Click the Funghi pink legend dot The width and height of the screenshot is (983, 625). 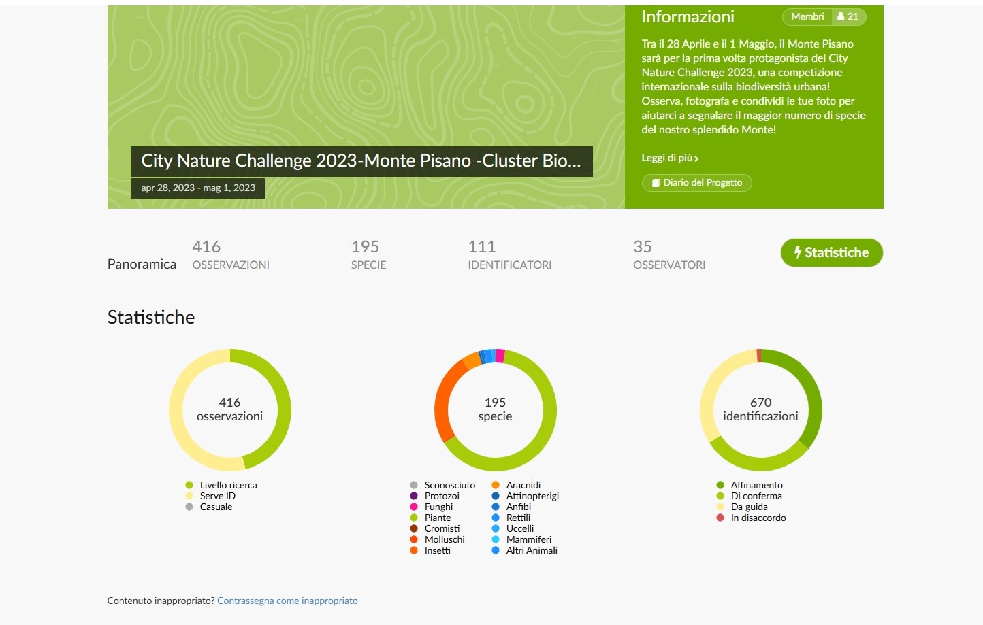[414, 507]
